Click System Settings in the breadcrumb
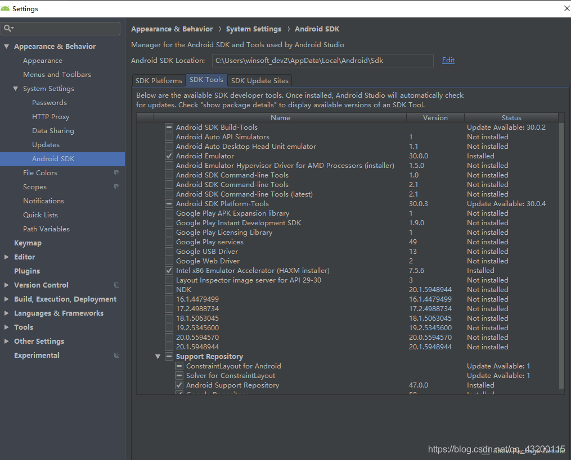571x460 pixels. tap(254, 29)
